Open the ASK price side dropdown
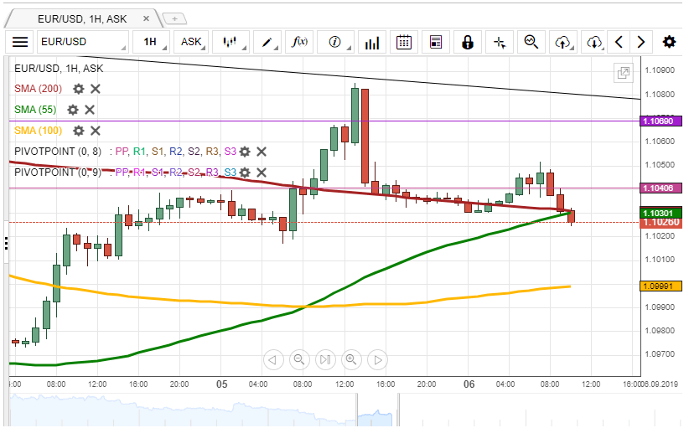Screen dimensions: 689x428 click(194, 42)
